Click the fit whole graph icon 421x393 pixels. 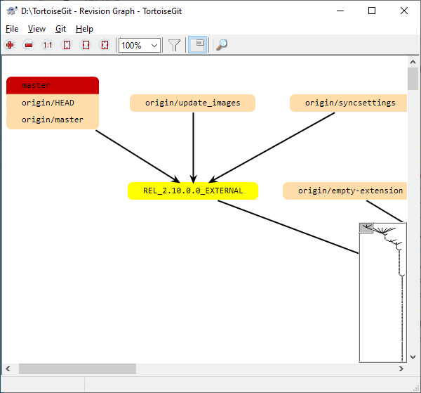click(x=105, y=45)
